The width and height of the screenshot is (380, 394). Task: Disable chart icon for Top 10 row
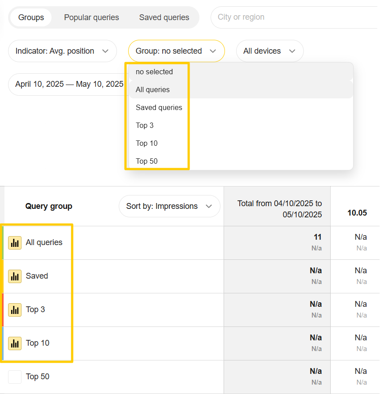coord(15,343)
